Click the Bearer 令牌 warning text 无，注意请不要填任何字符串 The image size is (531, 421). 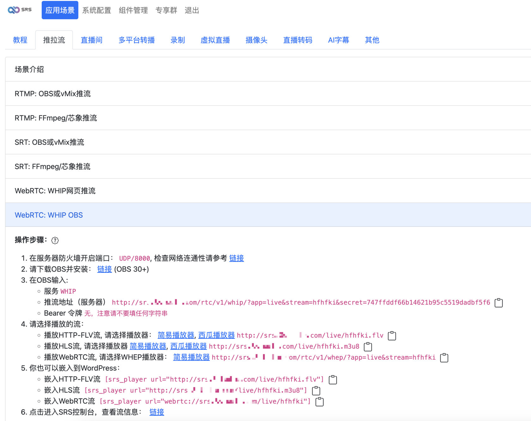[126, 314]
